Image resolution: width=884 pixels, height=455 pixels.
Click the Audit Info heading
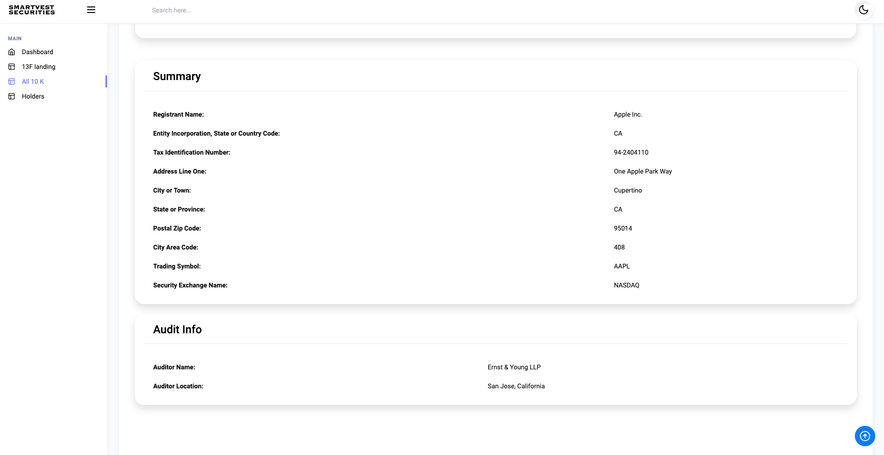click(x=177, y=330)
